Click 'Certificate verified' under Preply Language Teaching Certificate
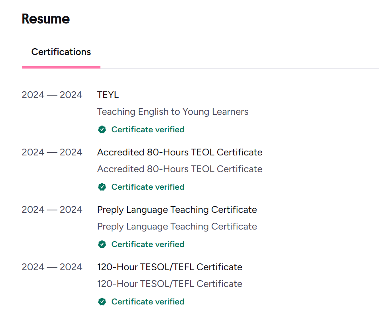 pyautogui.click(x=148, y=244)
